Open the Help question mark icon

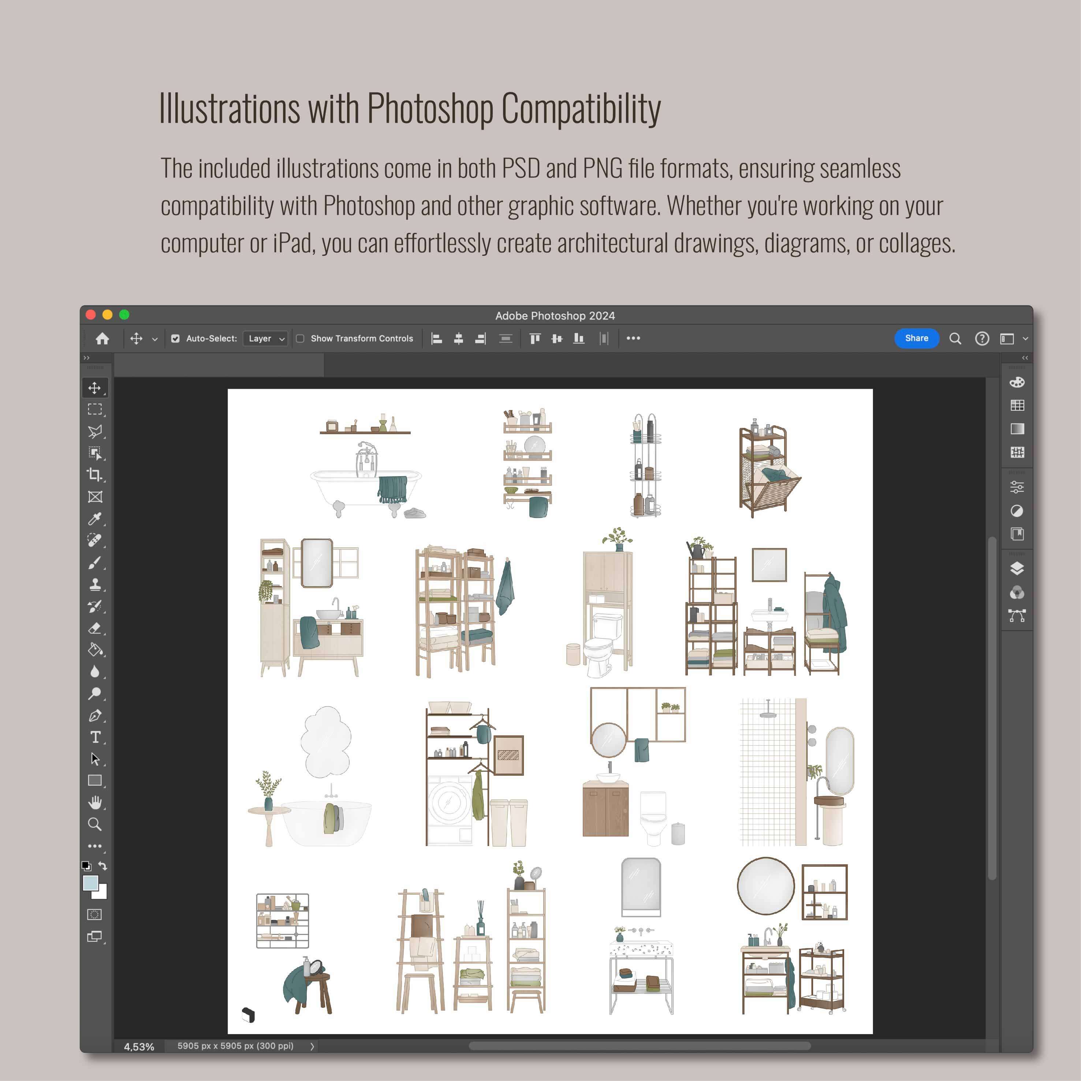coord(982,339)
